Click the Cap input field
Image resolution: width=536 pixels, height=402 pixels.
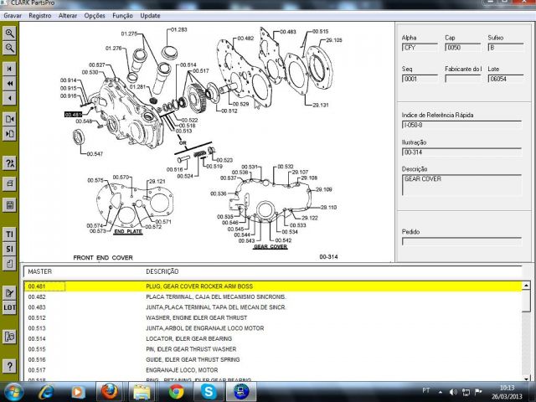point(463,48)
